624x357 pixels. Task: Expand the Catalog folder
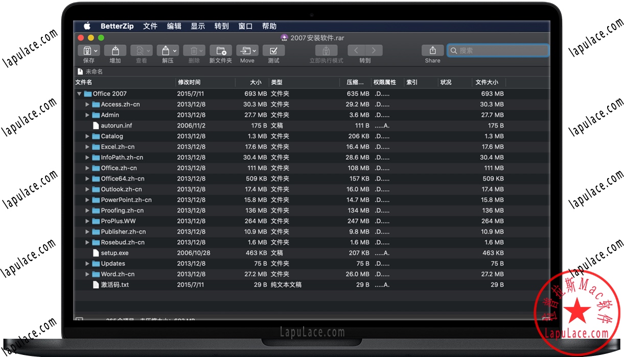87,136
